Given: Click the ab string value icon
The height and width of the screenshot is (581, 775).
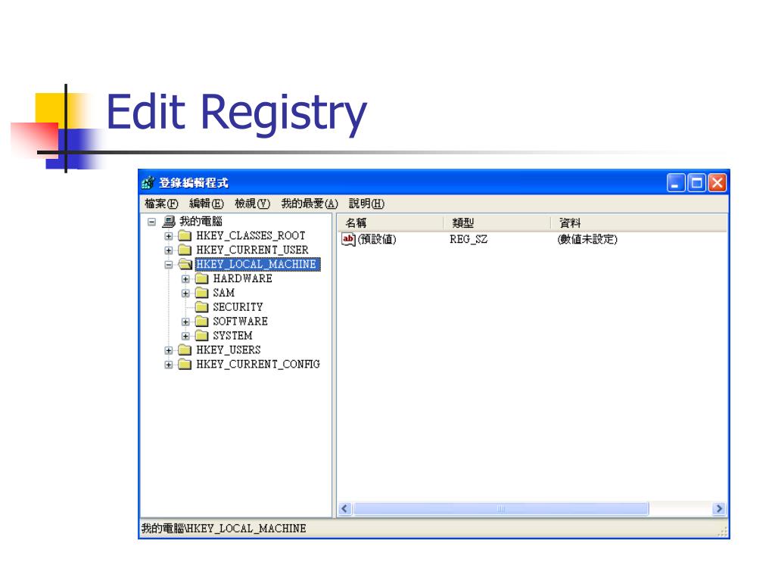Looking at the screenshot, I should (x=348, y=240).
